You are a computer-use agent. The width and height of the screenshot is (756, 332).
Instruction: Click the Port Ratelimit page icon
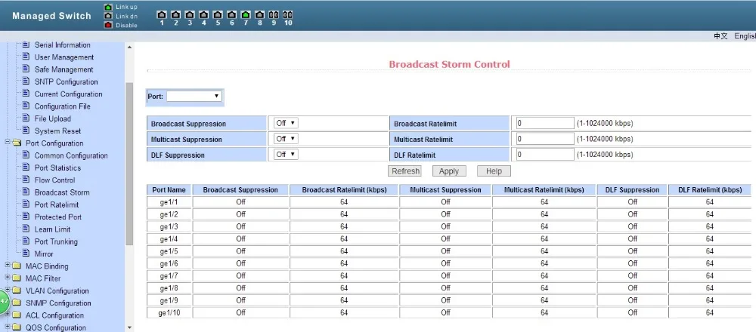(26, 204)
